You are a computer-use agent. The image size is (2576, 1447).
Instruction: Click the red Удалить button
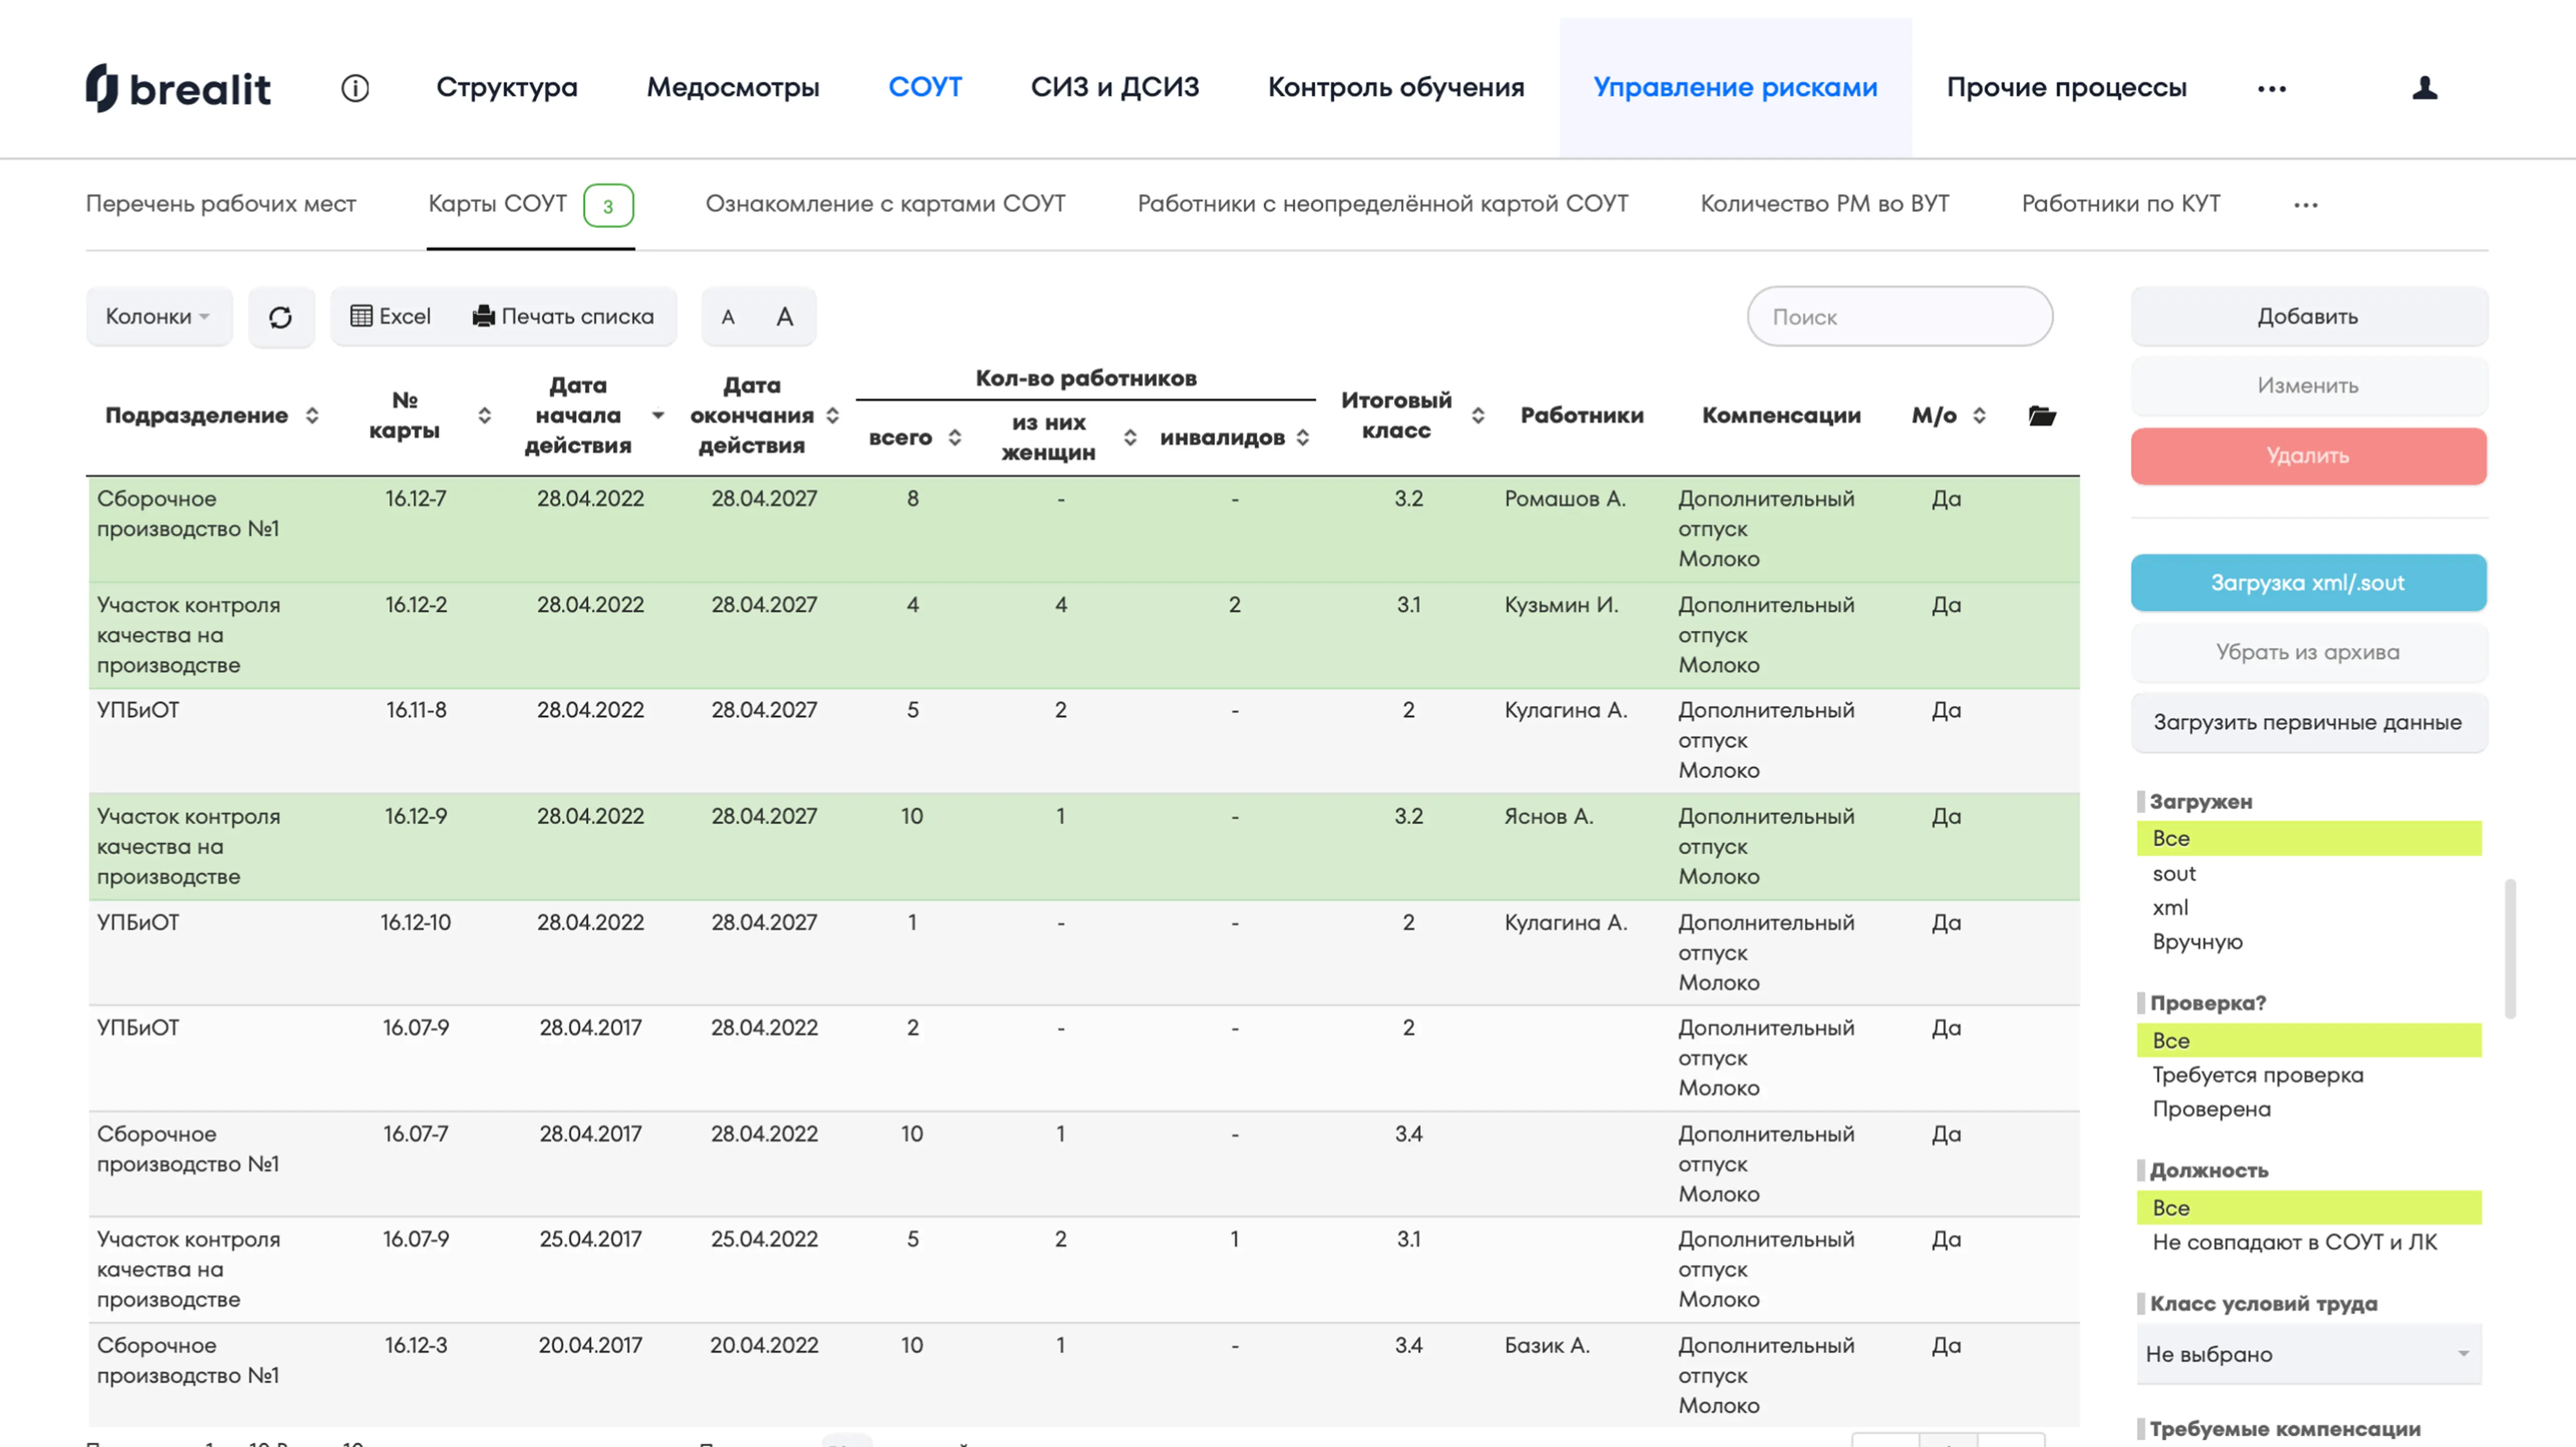2308,456
